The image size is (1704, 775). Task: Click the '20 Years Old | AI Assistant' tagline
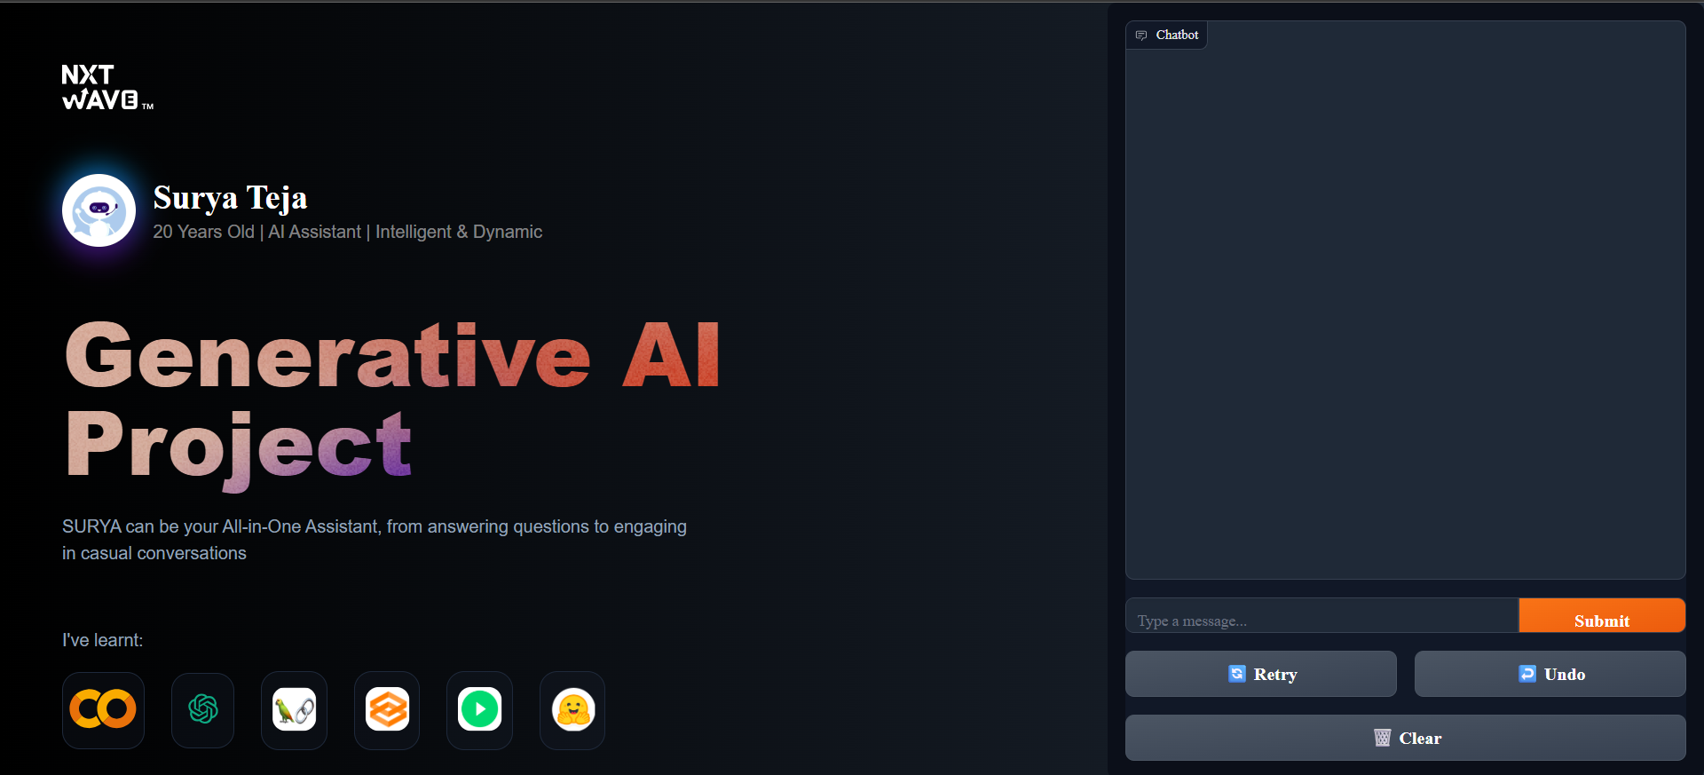[x=347, y=232]
